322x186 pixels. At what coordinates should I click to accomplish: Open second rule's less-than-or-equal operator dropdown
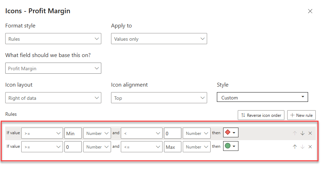142,147
